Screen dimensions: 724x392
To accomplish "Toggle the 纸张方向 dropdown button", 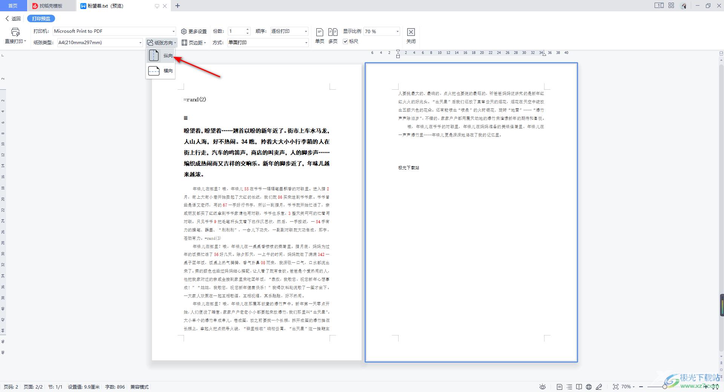I will pos(162,43).
